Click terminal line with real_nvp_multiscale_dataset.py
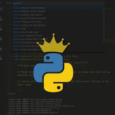Screen dimensions: 115x115 (41, 106)
